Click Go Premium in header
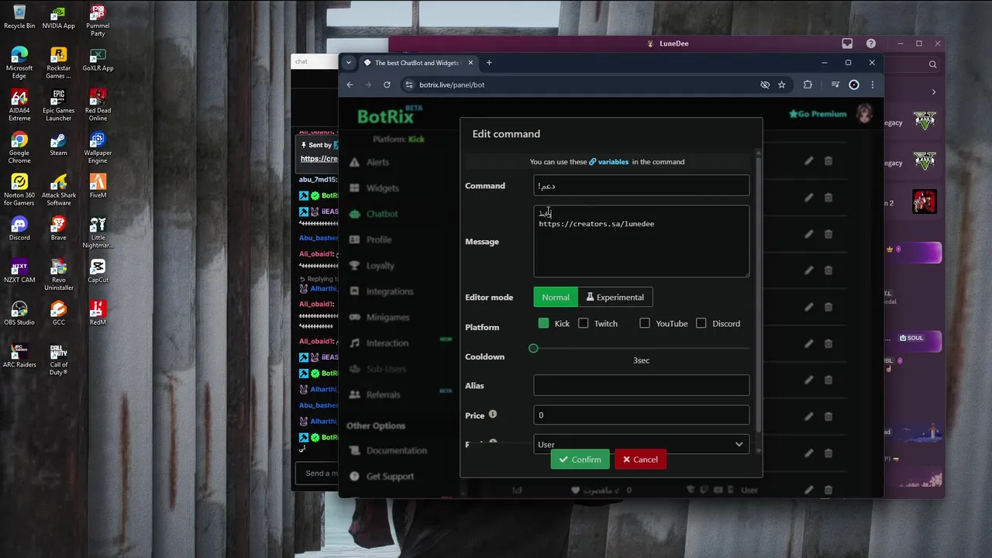 818,114
